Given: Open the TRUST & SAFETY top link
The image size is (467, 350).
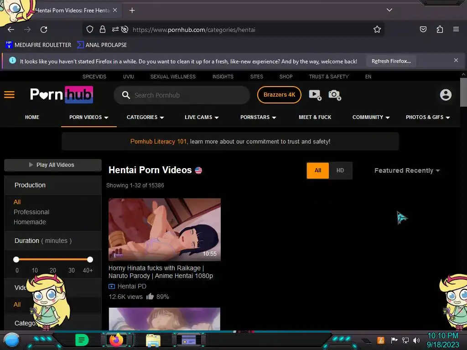Looking at the screenshot, I should [329, 77].
